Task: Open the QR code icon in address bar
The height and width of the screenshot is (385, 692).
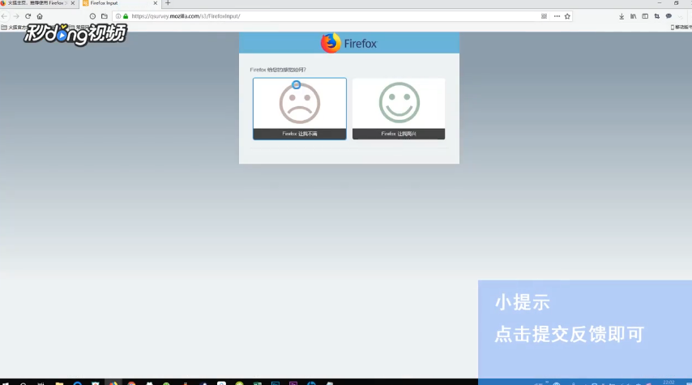Action: coord(545,16)
